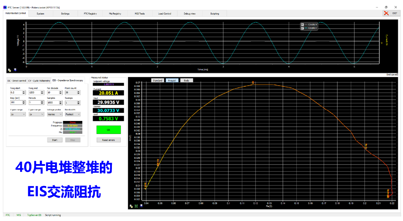Click the Script running status text
This screenshot has height=221, width=403.
click(53, 215)
